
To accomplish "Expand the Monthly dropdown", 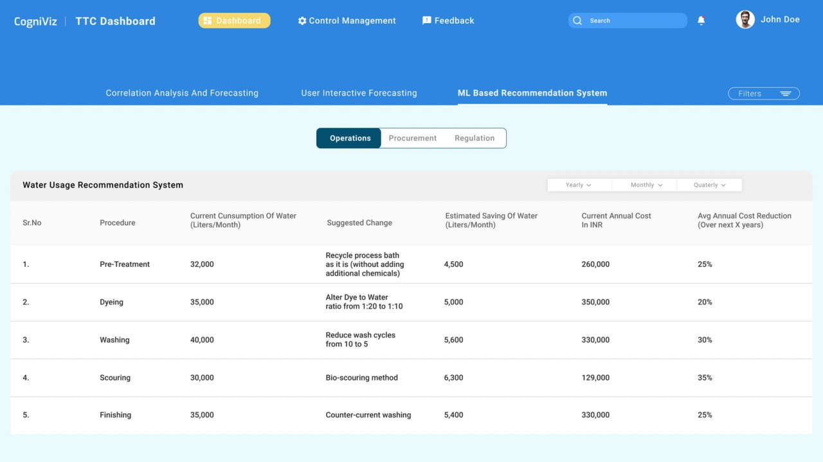I will (x=644, y=185).
